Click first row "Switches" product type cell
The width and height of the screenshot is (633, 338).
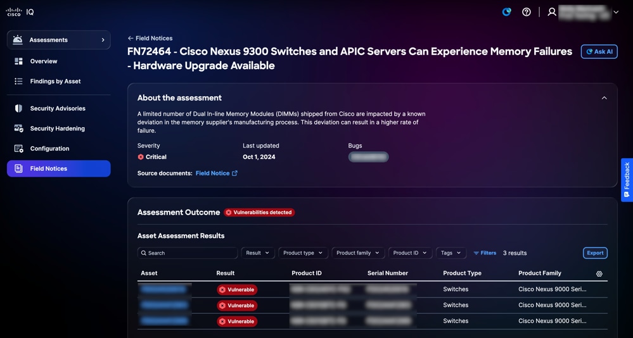(x=456, y=289)
